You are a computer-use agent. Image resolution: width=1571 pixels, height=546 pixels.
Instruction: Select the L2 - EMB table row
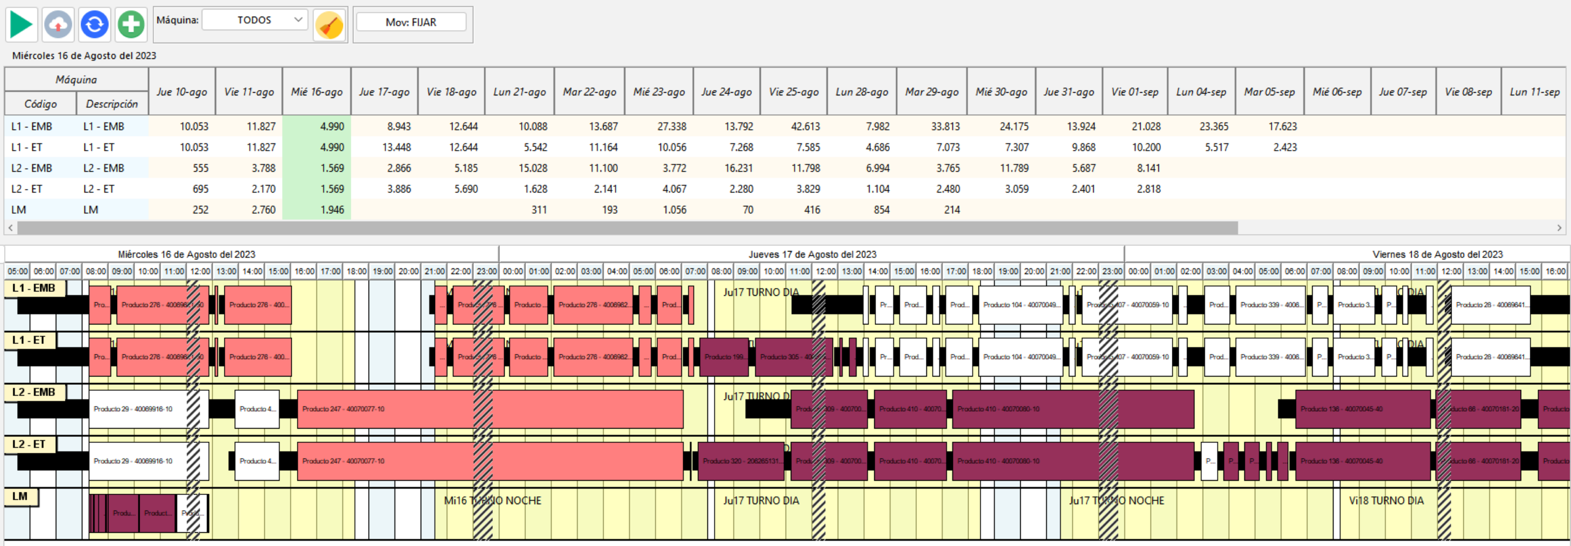point(32,168)
